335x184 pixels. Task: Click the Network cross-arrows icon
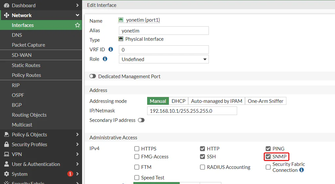point(7,15)
